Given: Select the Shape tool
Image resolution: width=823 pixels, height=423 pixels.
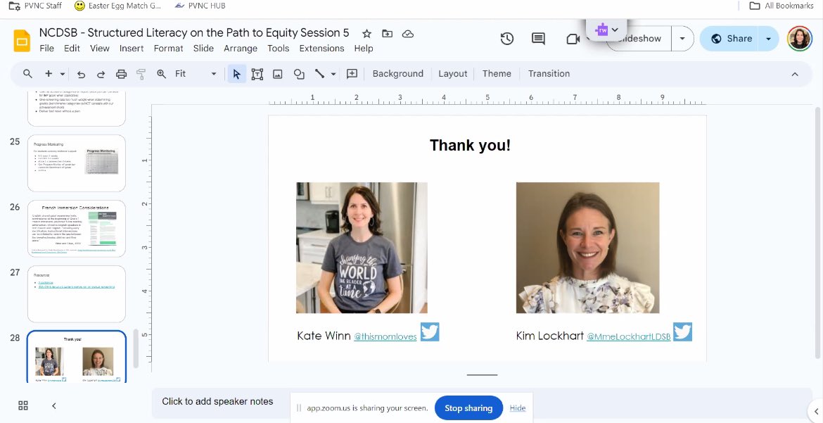Looking at the screenshot, I should [x=299, y=74].
